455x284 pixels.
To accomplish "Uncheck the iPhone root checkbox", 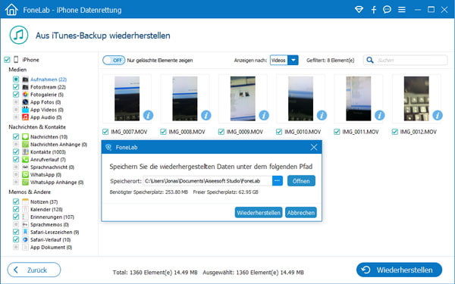I will point(7,60).
